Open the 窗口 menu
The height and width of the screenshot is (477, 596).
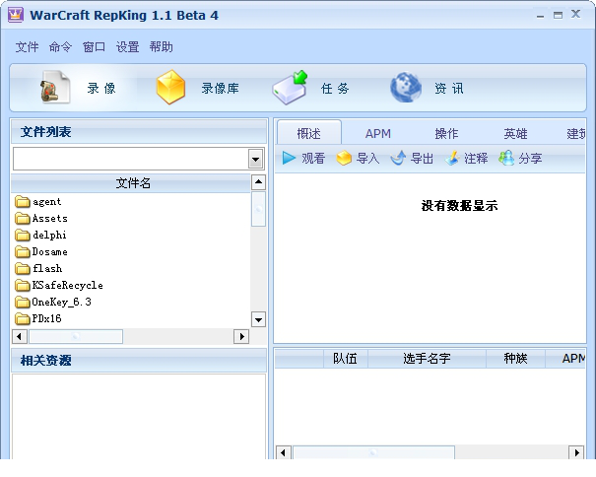pos(94,46)
